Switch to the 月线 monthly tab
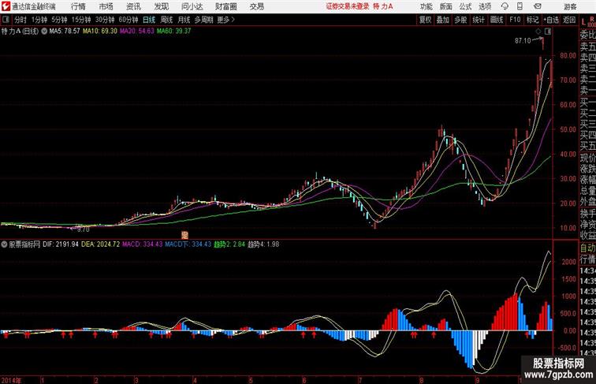Screen dimensions: 596x384 184,20
